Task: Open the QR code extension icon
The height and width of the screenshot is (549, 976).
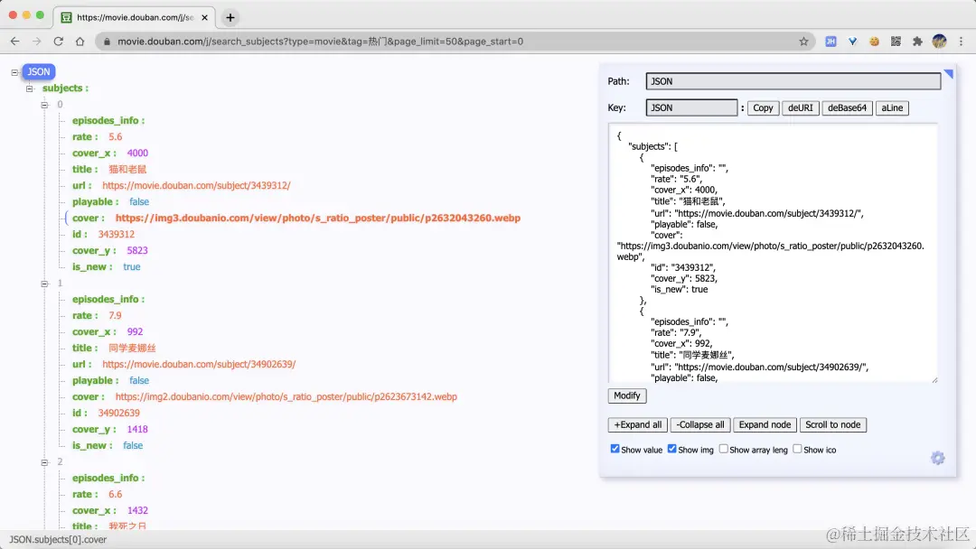Action: (x=896, y=41)
